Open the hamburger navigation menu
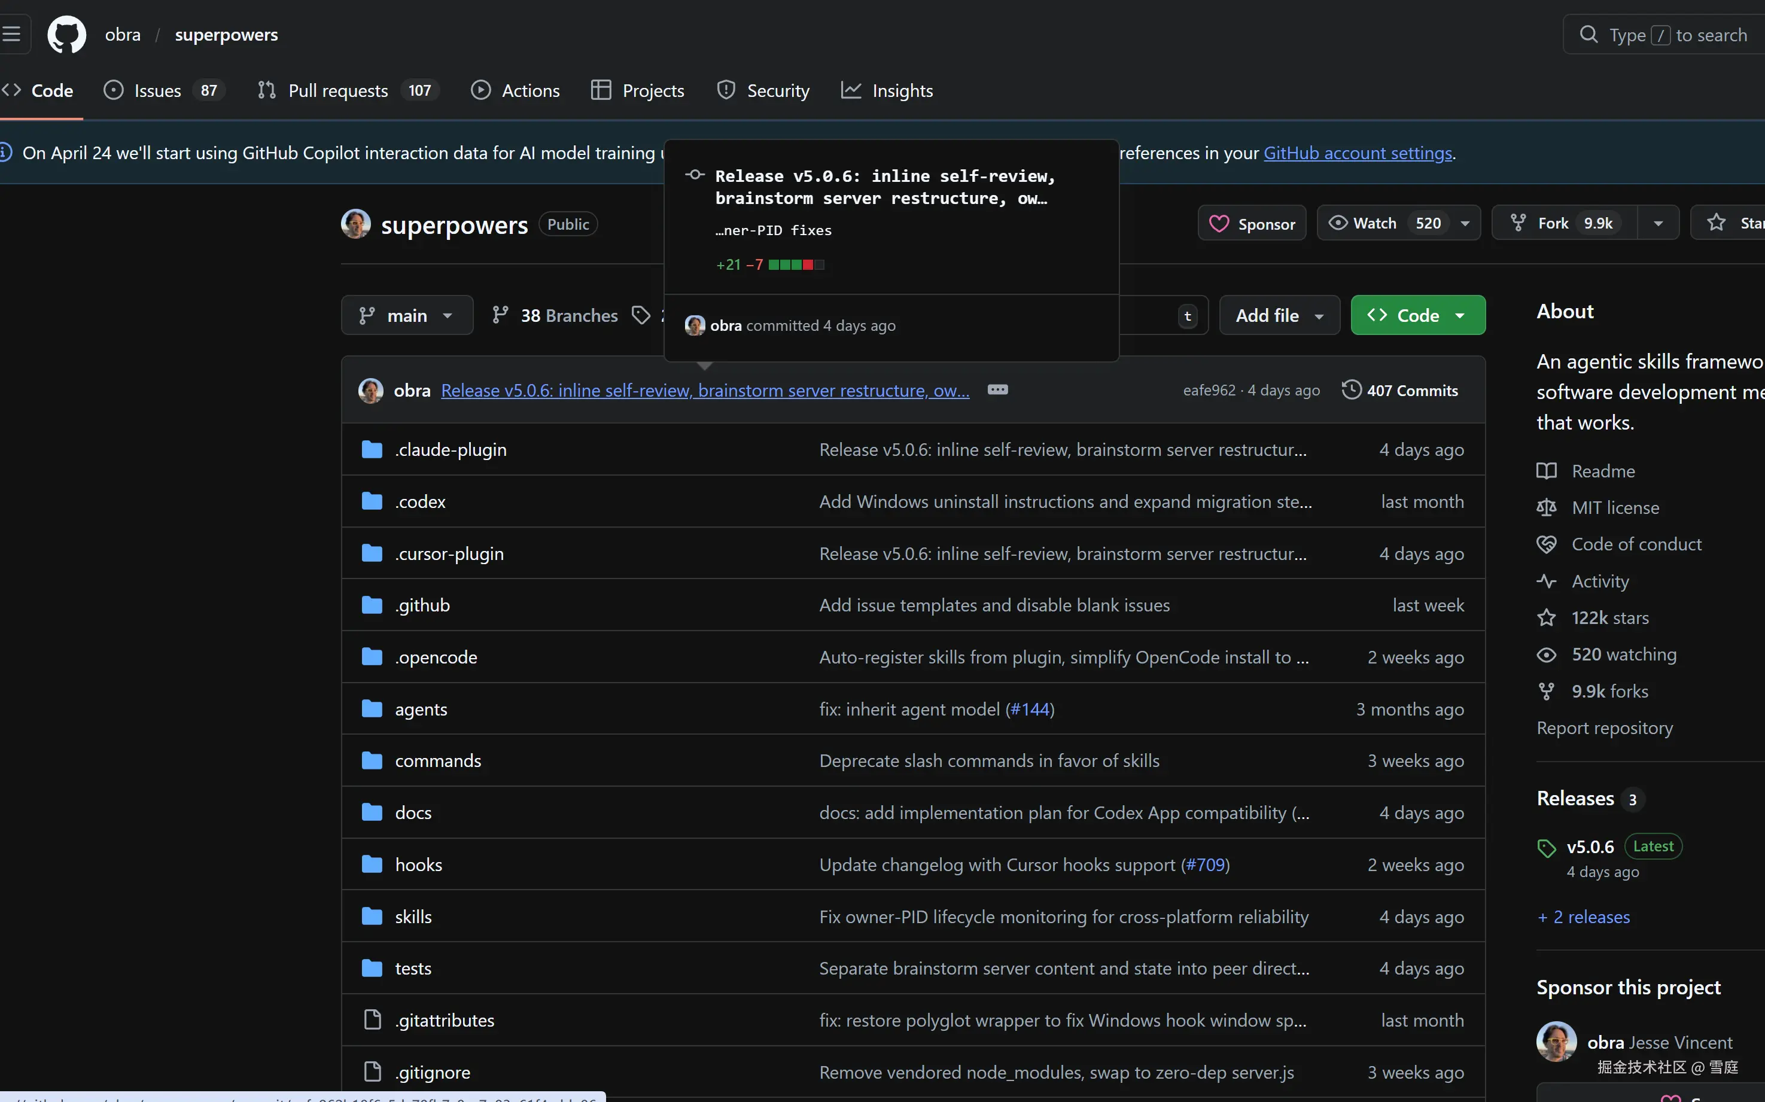This screenshot has width=1765, height=1102. [x=11, y=34]
